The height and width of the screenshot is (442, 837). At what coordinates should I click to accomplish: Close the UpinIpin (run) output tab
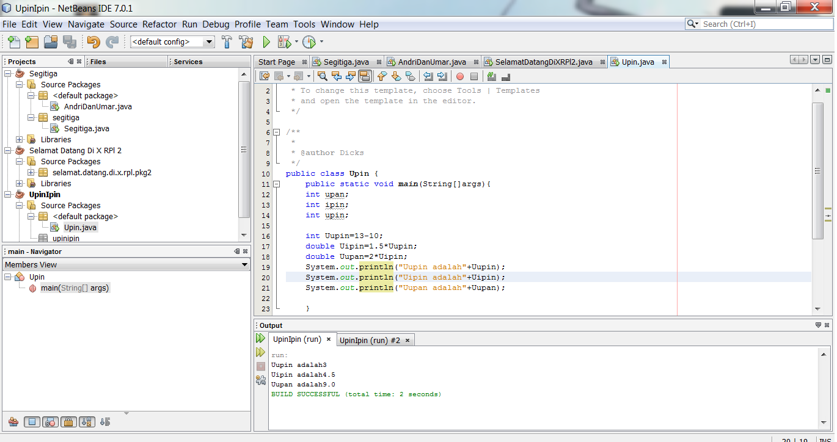click(328, 339)
